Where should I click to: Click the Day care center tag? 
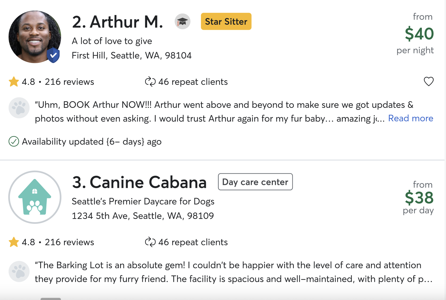pos(255,182)
